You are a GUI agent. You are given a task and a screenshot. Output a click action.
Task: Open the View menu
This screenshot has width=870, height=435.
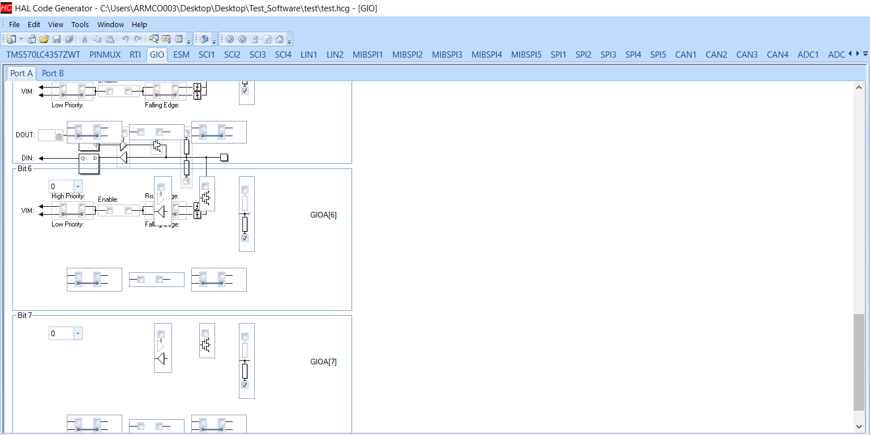(x=56, y=24)
